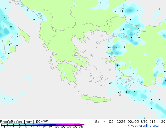Click the '0.5' legend scale value

tap(9, 127)
